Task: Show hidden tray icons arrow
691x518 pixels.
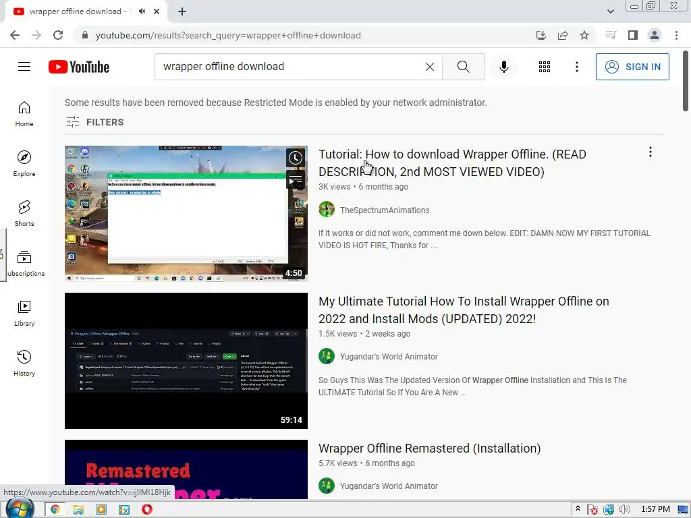Action: pyautogui.click(x=578, y=509)
